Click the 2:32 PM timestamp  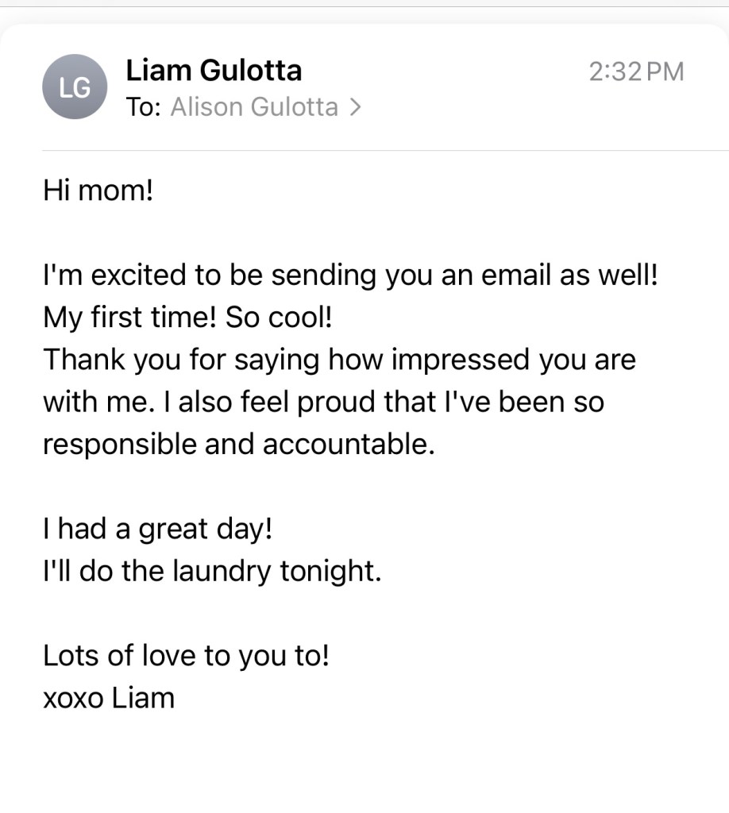pyautogui.click(x=635, y=71)
